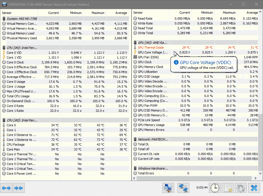
Task: Click the CPU Package thermometer icon
Action: coord(4,144)
